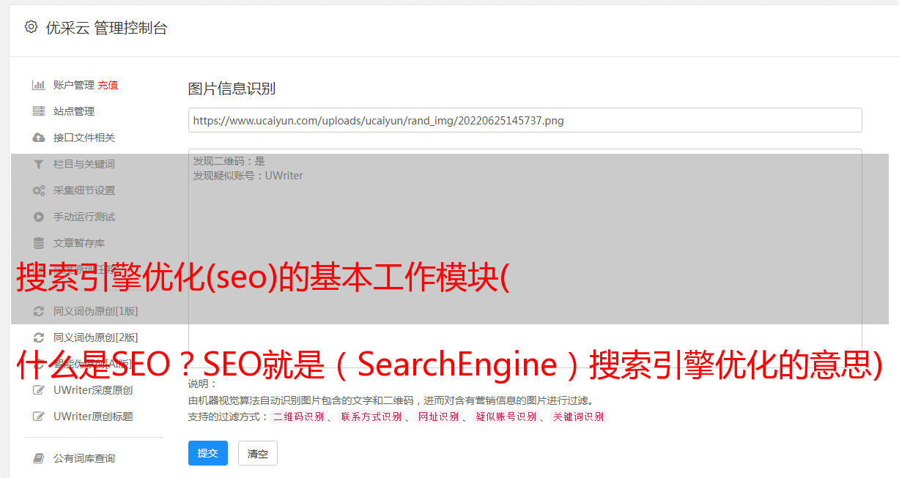Viewport: 899px width, 478px height.
Task: Click the bar chart icon for 账户管理
Action: point(39,85)
